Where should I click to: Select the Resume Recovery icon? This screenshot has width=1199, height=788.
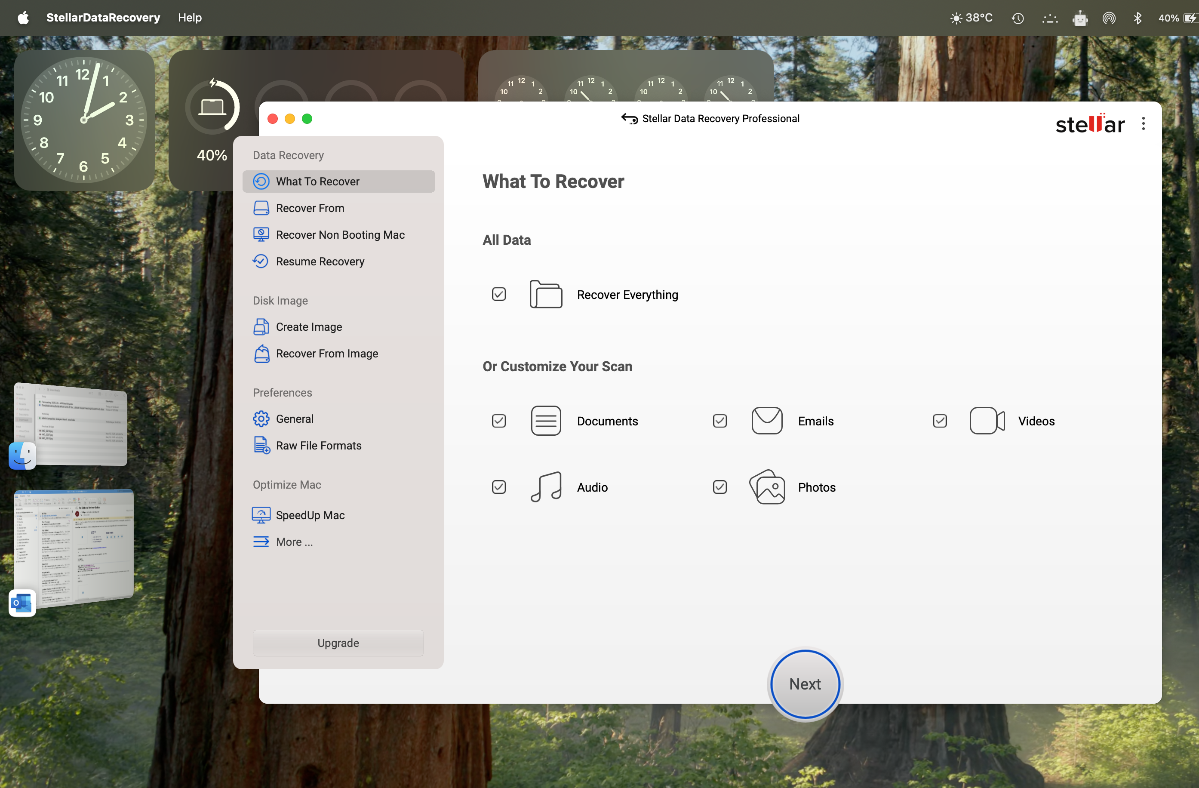pyautogui.click(x=261, y=262)
